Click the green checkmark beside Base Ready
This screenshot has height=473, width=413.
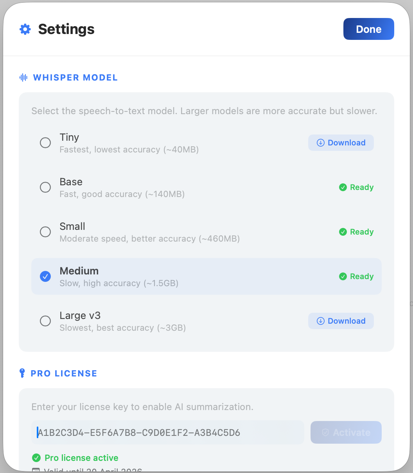coord(343,188)
